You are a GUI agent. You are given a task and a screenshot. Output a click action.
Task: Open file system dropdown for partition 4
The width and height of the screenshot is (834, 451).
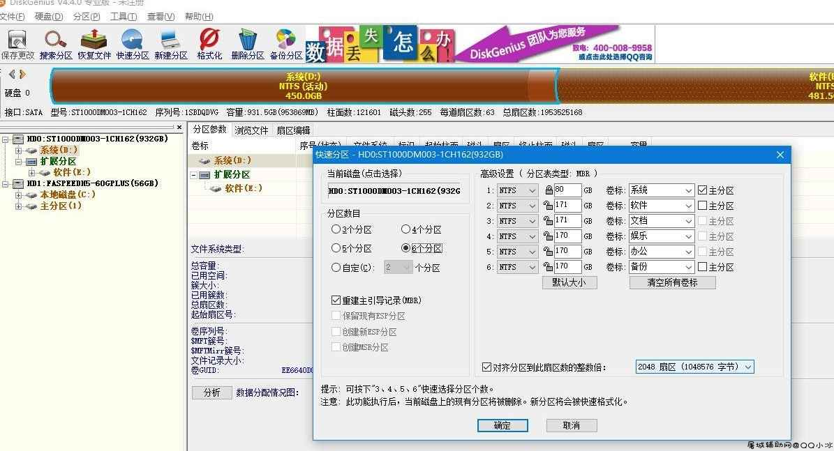518,236
